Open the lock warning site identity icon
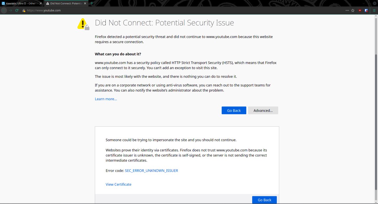Screen dimensions: 378x204 (x=24, y=10)
